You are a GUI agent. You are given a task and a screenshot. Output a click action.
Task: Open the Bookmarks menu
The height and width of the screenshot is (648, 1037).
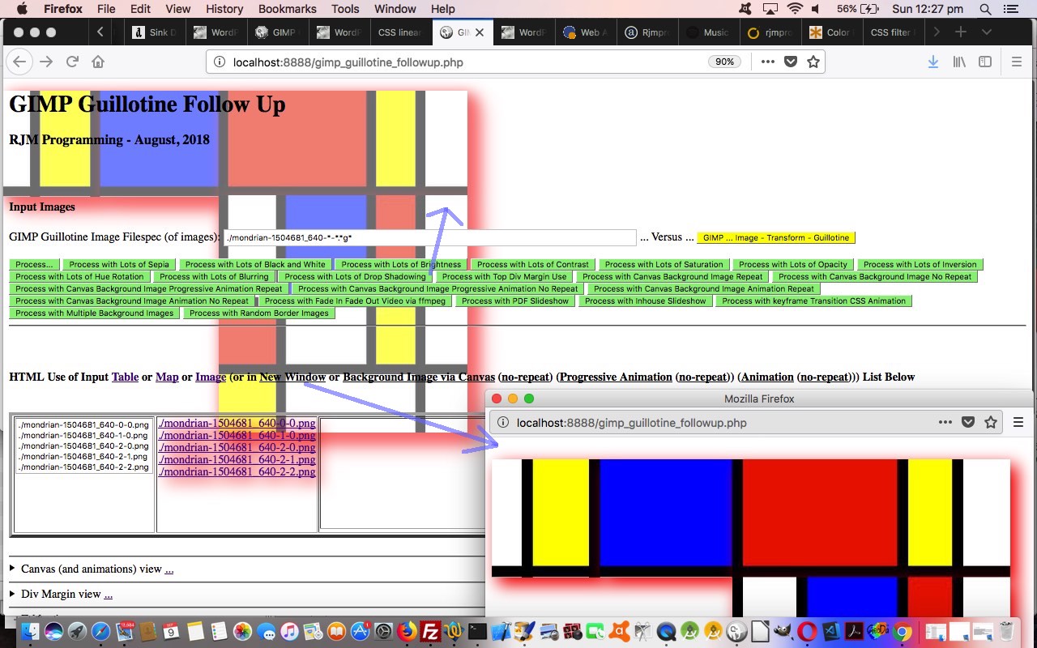pyautogui.click(x=288, y=9)
